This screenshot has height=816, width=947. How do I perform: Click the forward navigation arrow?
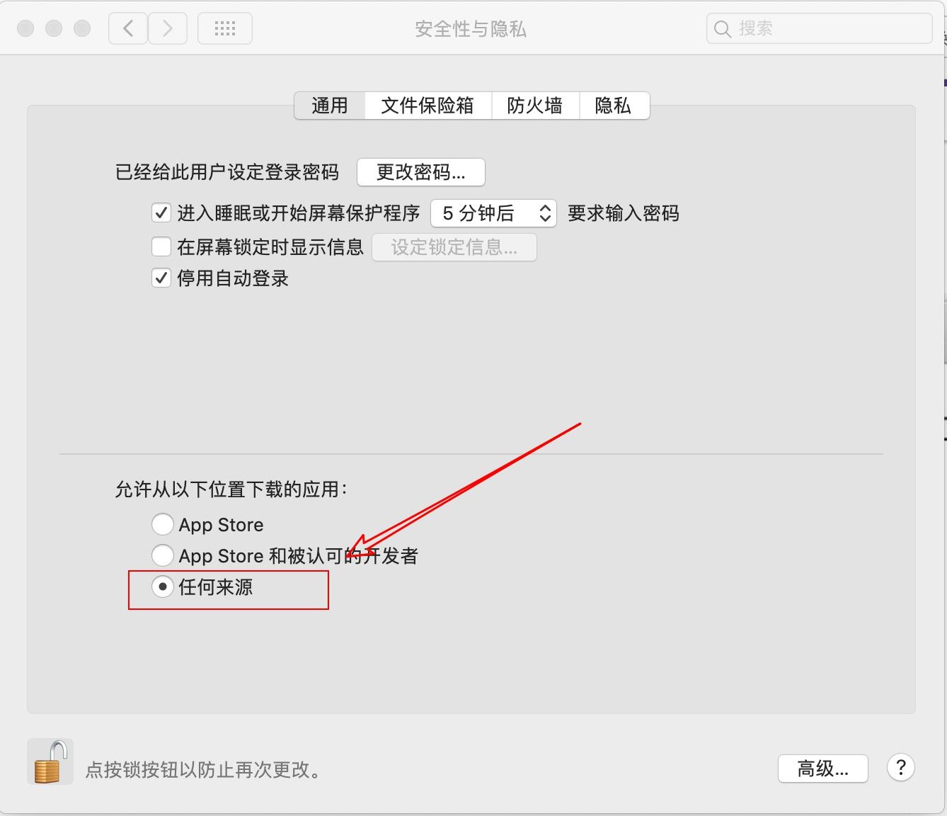(168, 28)
